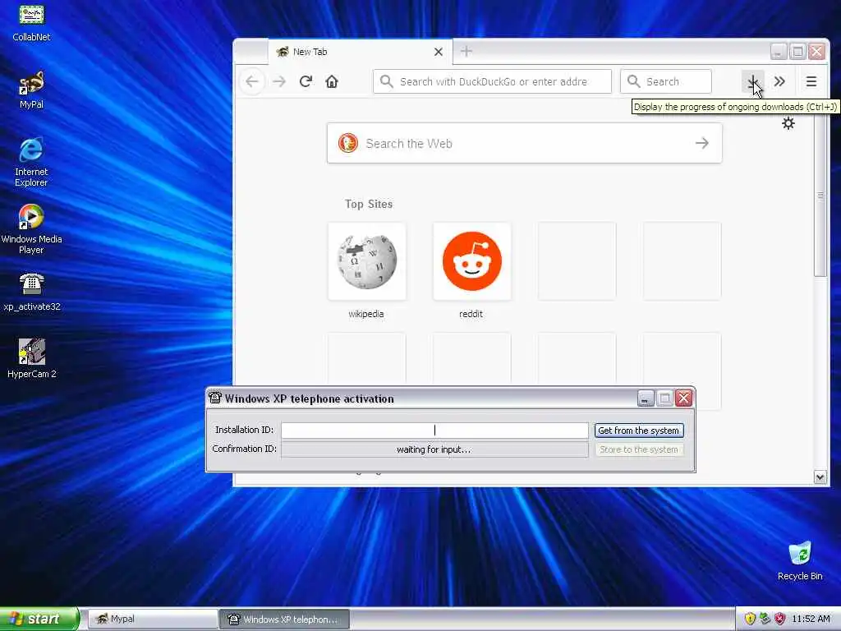Select the HyperCam 2 desktop shortcut
Viewport: 841px width, 631px height.
pos(32,358)
